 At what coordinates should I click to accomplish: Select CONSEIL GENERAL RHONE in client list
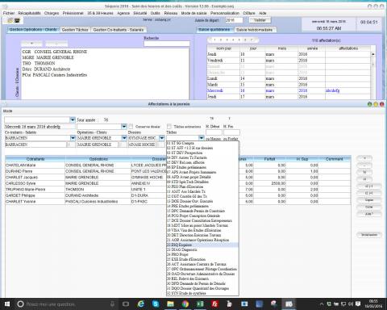tap(55, 52)
